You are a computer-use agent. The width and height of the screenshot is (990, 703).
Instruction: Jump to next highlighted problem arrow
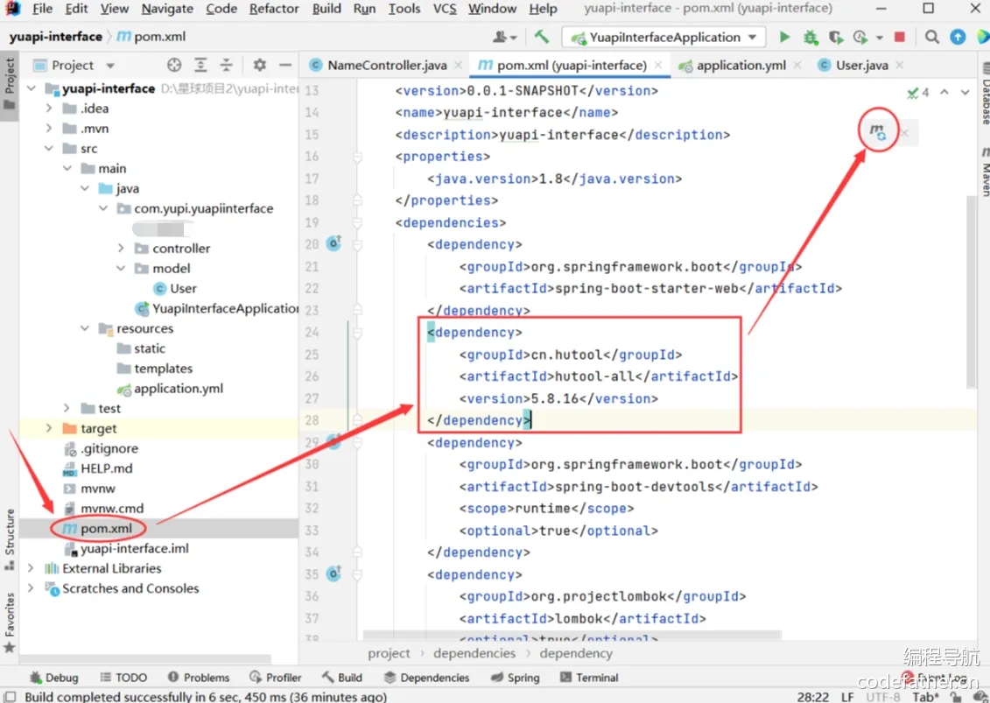tap(965, 92)
